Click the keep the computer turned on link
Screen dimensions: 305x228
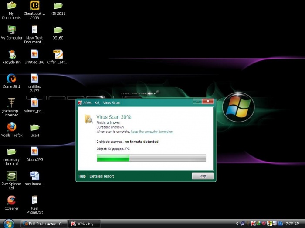(152, 132)
